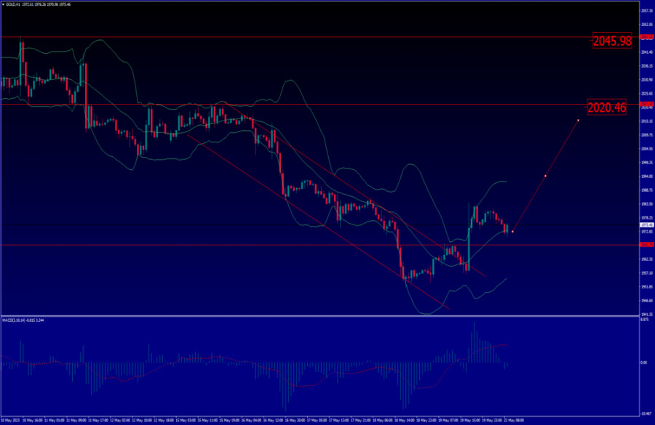This screenshot has height=425, width=655.
Task: Click 2057.30 on the price axis
Action: pos(647,11)
